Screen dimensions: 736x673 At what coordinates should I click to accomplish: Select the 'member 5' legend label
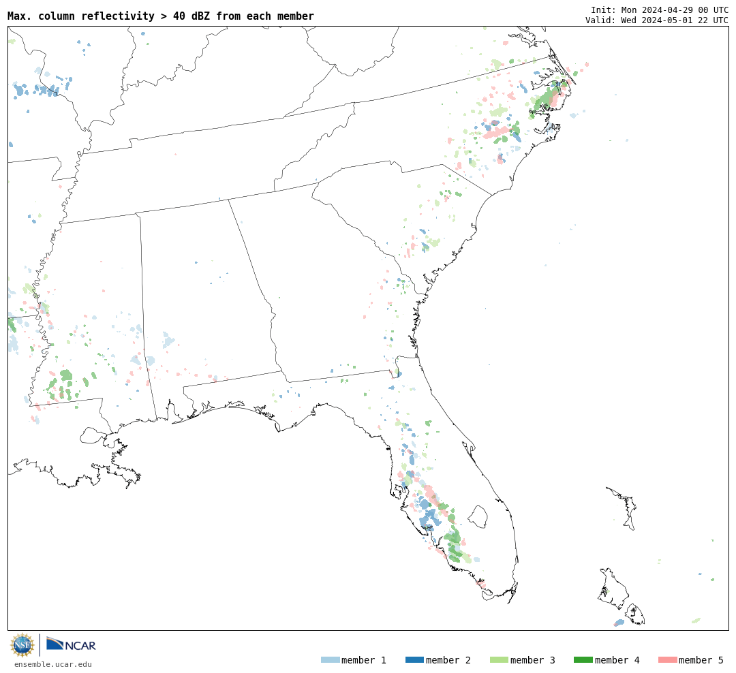[x=701, y=660]
